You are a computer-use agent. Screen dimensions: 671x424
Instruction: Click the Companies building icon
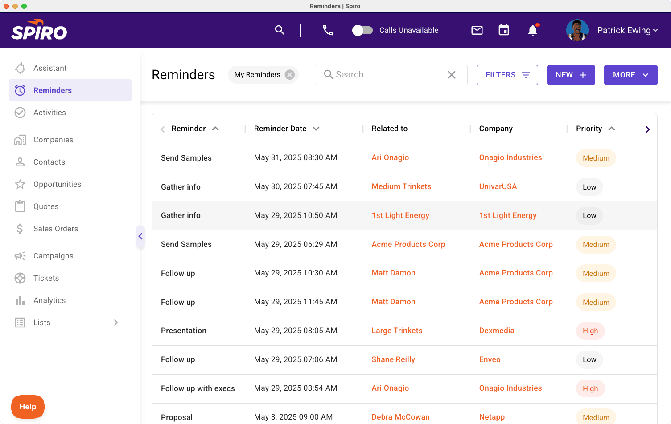[x=20, y=140]
